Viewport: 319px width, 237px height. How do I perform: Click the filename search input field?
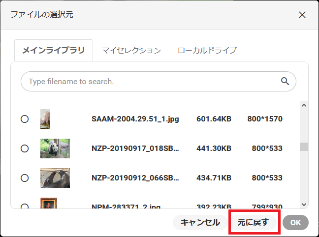[148, 81]
